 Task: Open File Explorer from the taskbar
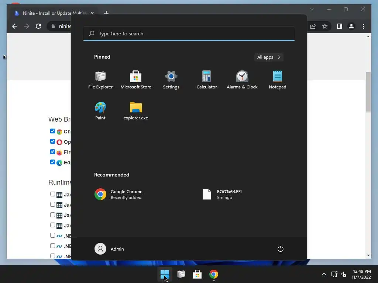pyautogui.click(x=181, y=274)
